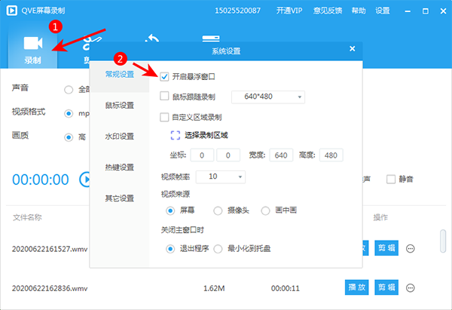Open the 录制 (Record) tab icon
Viewport: 452px width, 310px height.
point(32,44)
